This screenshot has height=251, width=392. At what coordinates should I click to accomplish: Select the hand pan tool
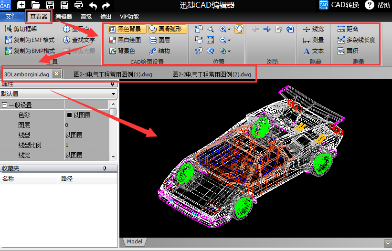pyautogui.click(x=239, y=29)
